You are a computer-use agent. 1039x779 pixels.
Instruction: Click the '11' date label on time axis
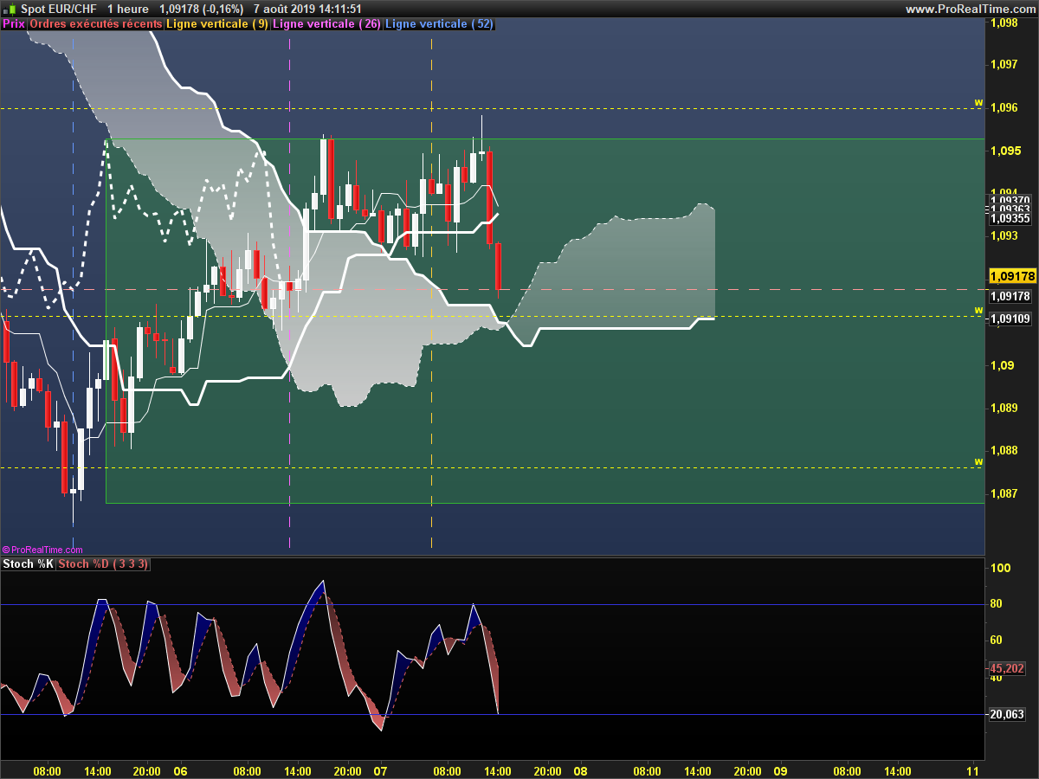973,770
